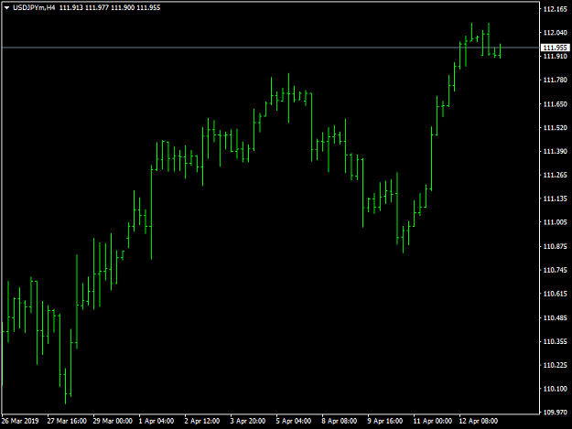572x429 pixels.
Task: Select the 110.355 price scale label
Action: [556, 341]
